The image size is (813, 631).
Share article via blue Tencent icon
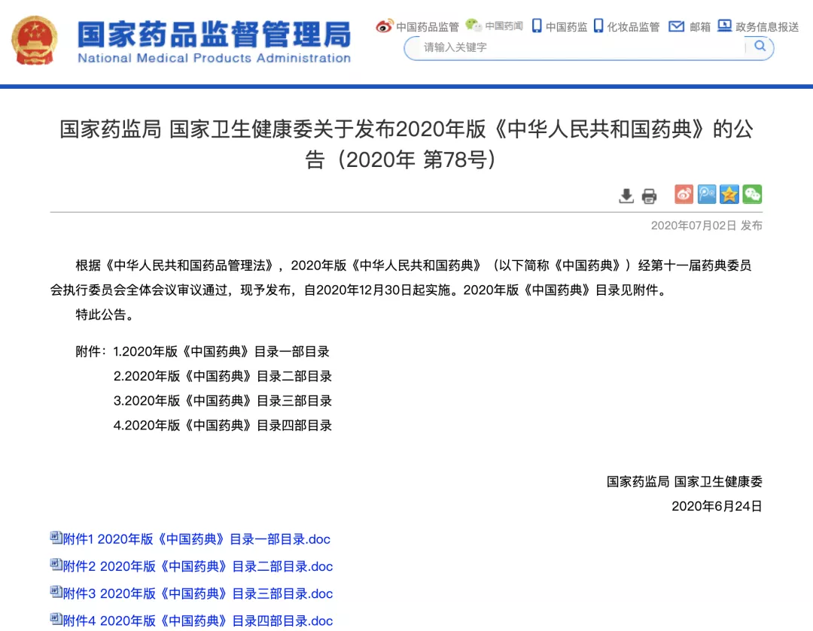tap(707, 194)
